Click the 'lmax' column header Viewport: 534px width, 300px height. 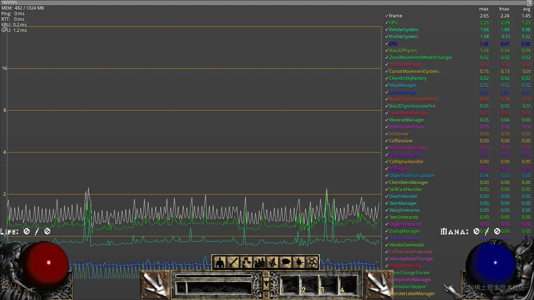(504, 9)
